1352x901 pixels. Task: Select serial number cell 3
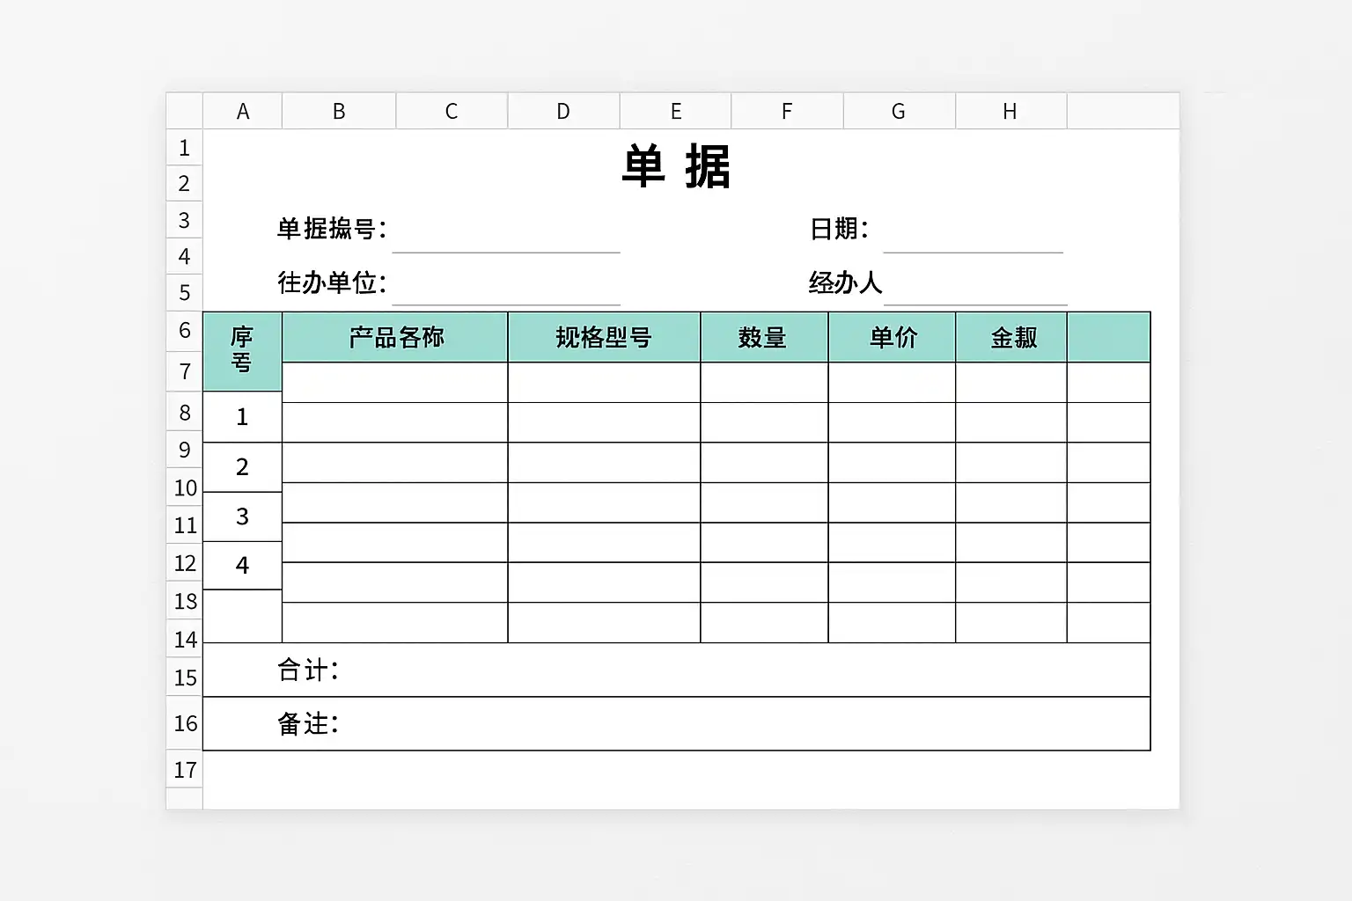click(x=242, y=516)
